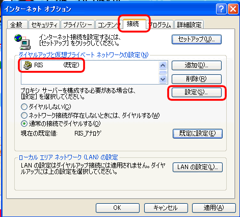The width and height of the screenshot is (240, 217).
Task: Click the list scroll down arrow
Action: 163,79
